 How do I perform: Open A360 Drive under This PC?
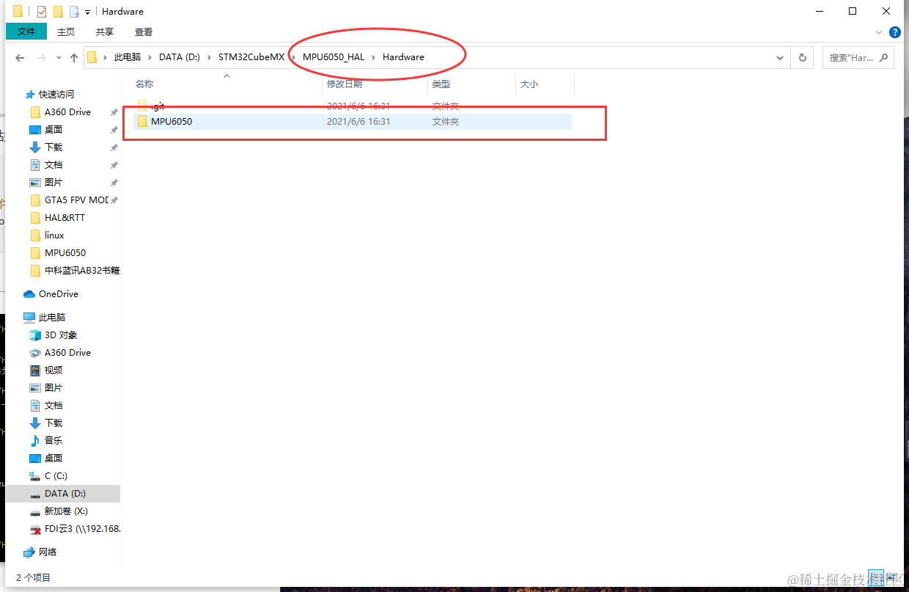pos(67,353)
